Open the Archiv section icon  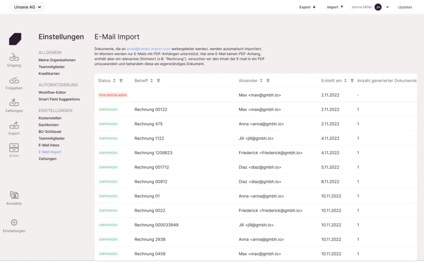tap(14, 148)
